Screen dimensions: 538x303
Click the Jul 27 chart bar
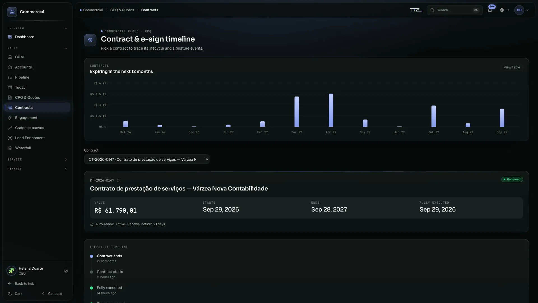pos(433,116)
